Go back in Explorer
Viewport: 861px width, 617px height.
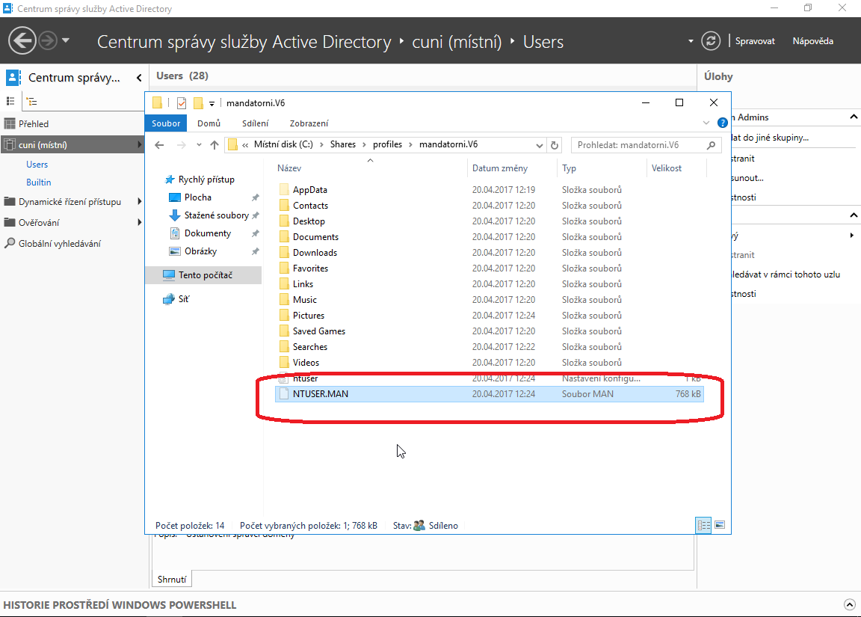coord(159,145)
